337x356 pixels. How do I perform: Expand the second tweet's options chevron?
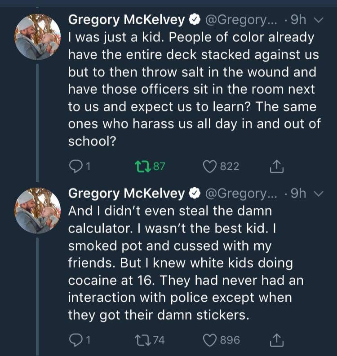[318, 193]
